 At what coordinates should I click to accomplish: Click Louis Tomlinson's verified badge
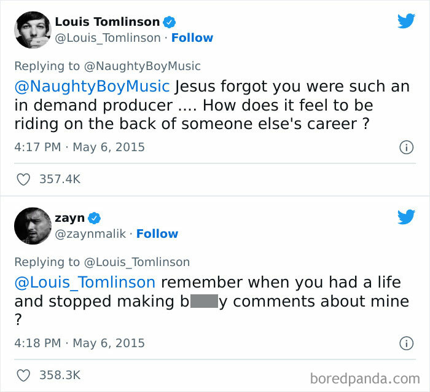point(170,22)
